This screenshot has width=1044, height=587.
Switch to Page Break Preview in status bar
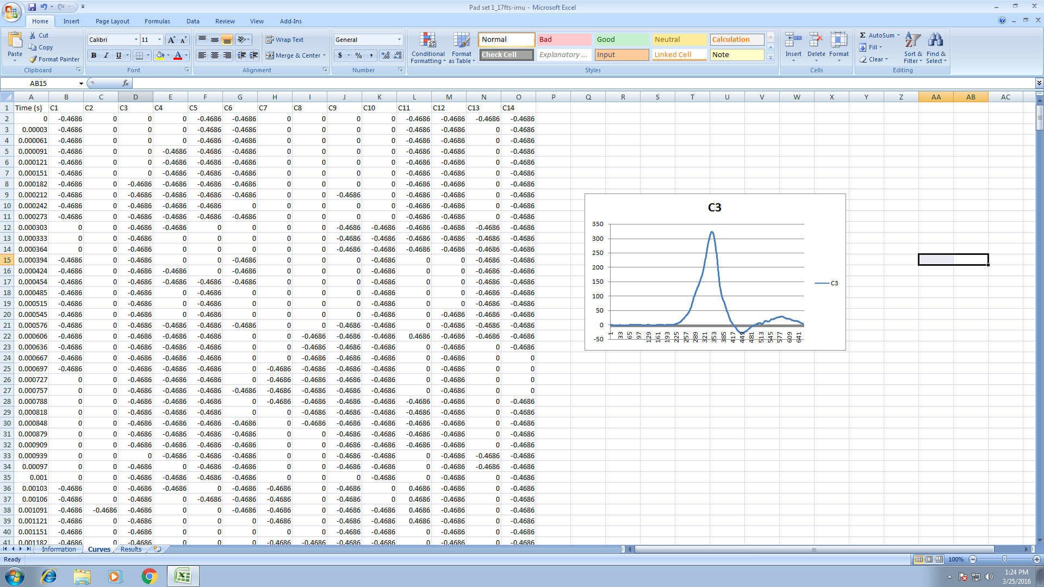click(939, 559)
